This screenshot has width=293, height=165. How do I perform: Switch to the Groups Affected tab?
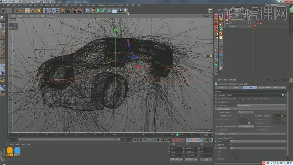coord(264,88)
